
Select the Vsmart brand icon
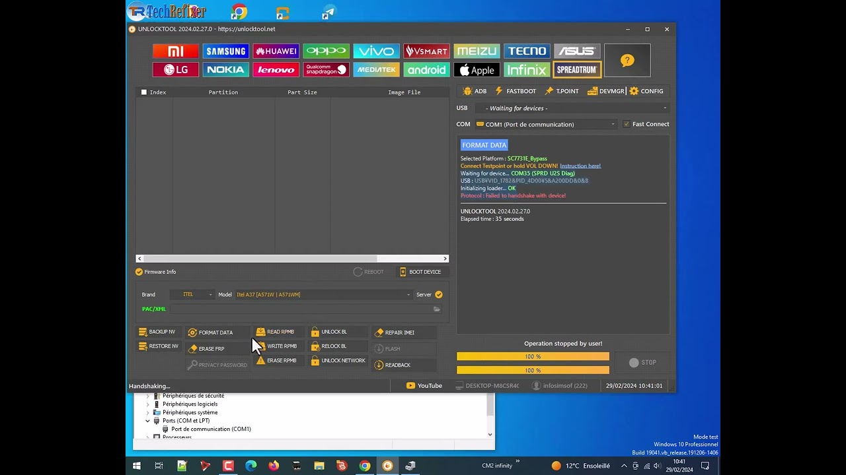tap(426, 51)
